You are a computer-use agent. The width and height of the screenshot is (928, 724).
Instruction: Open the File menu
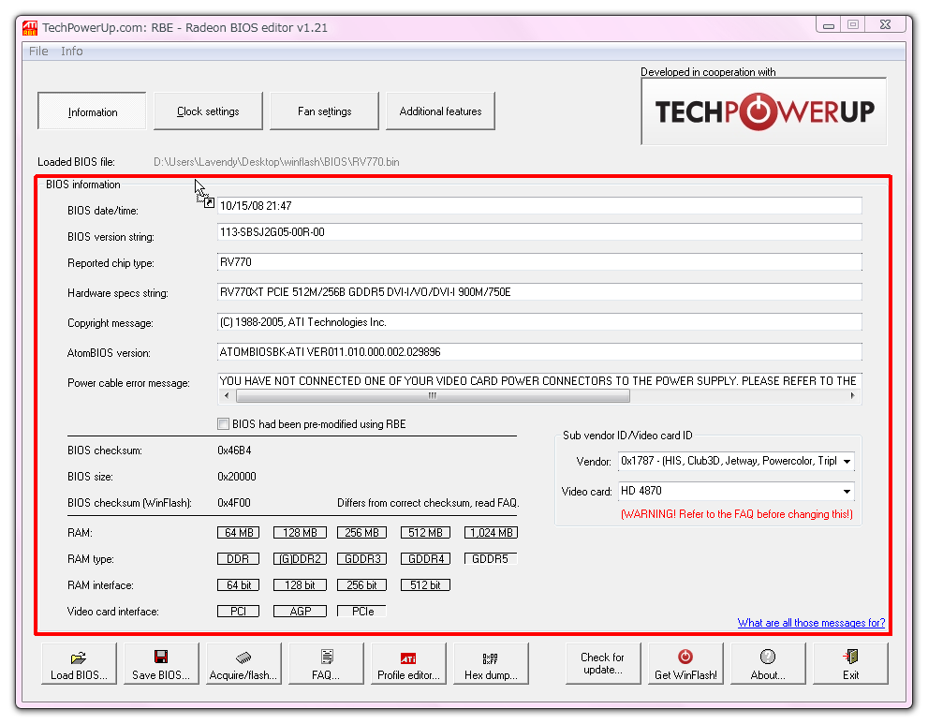(38, 52)
